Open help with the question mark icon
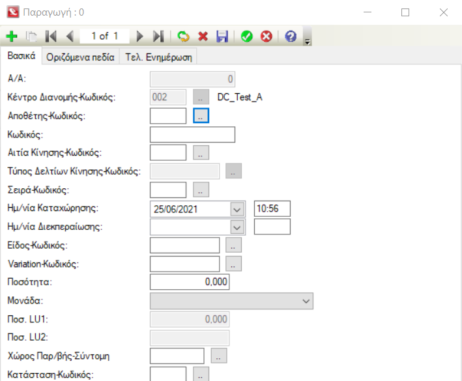 (x=291, y=36)
